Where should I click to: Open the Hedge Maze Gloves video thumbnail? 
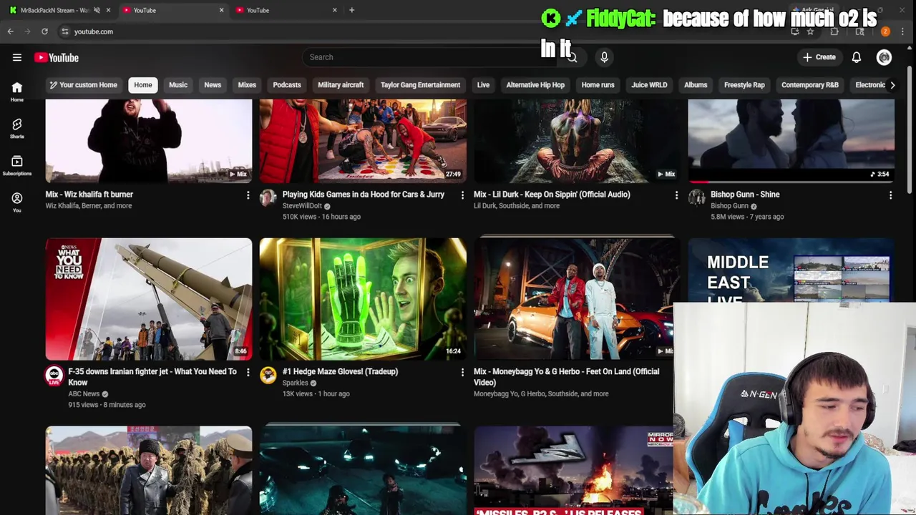[x=363, y=299]
